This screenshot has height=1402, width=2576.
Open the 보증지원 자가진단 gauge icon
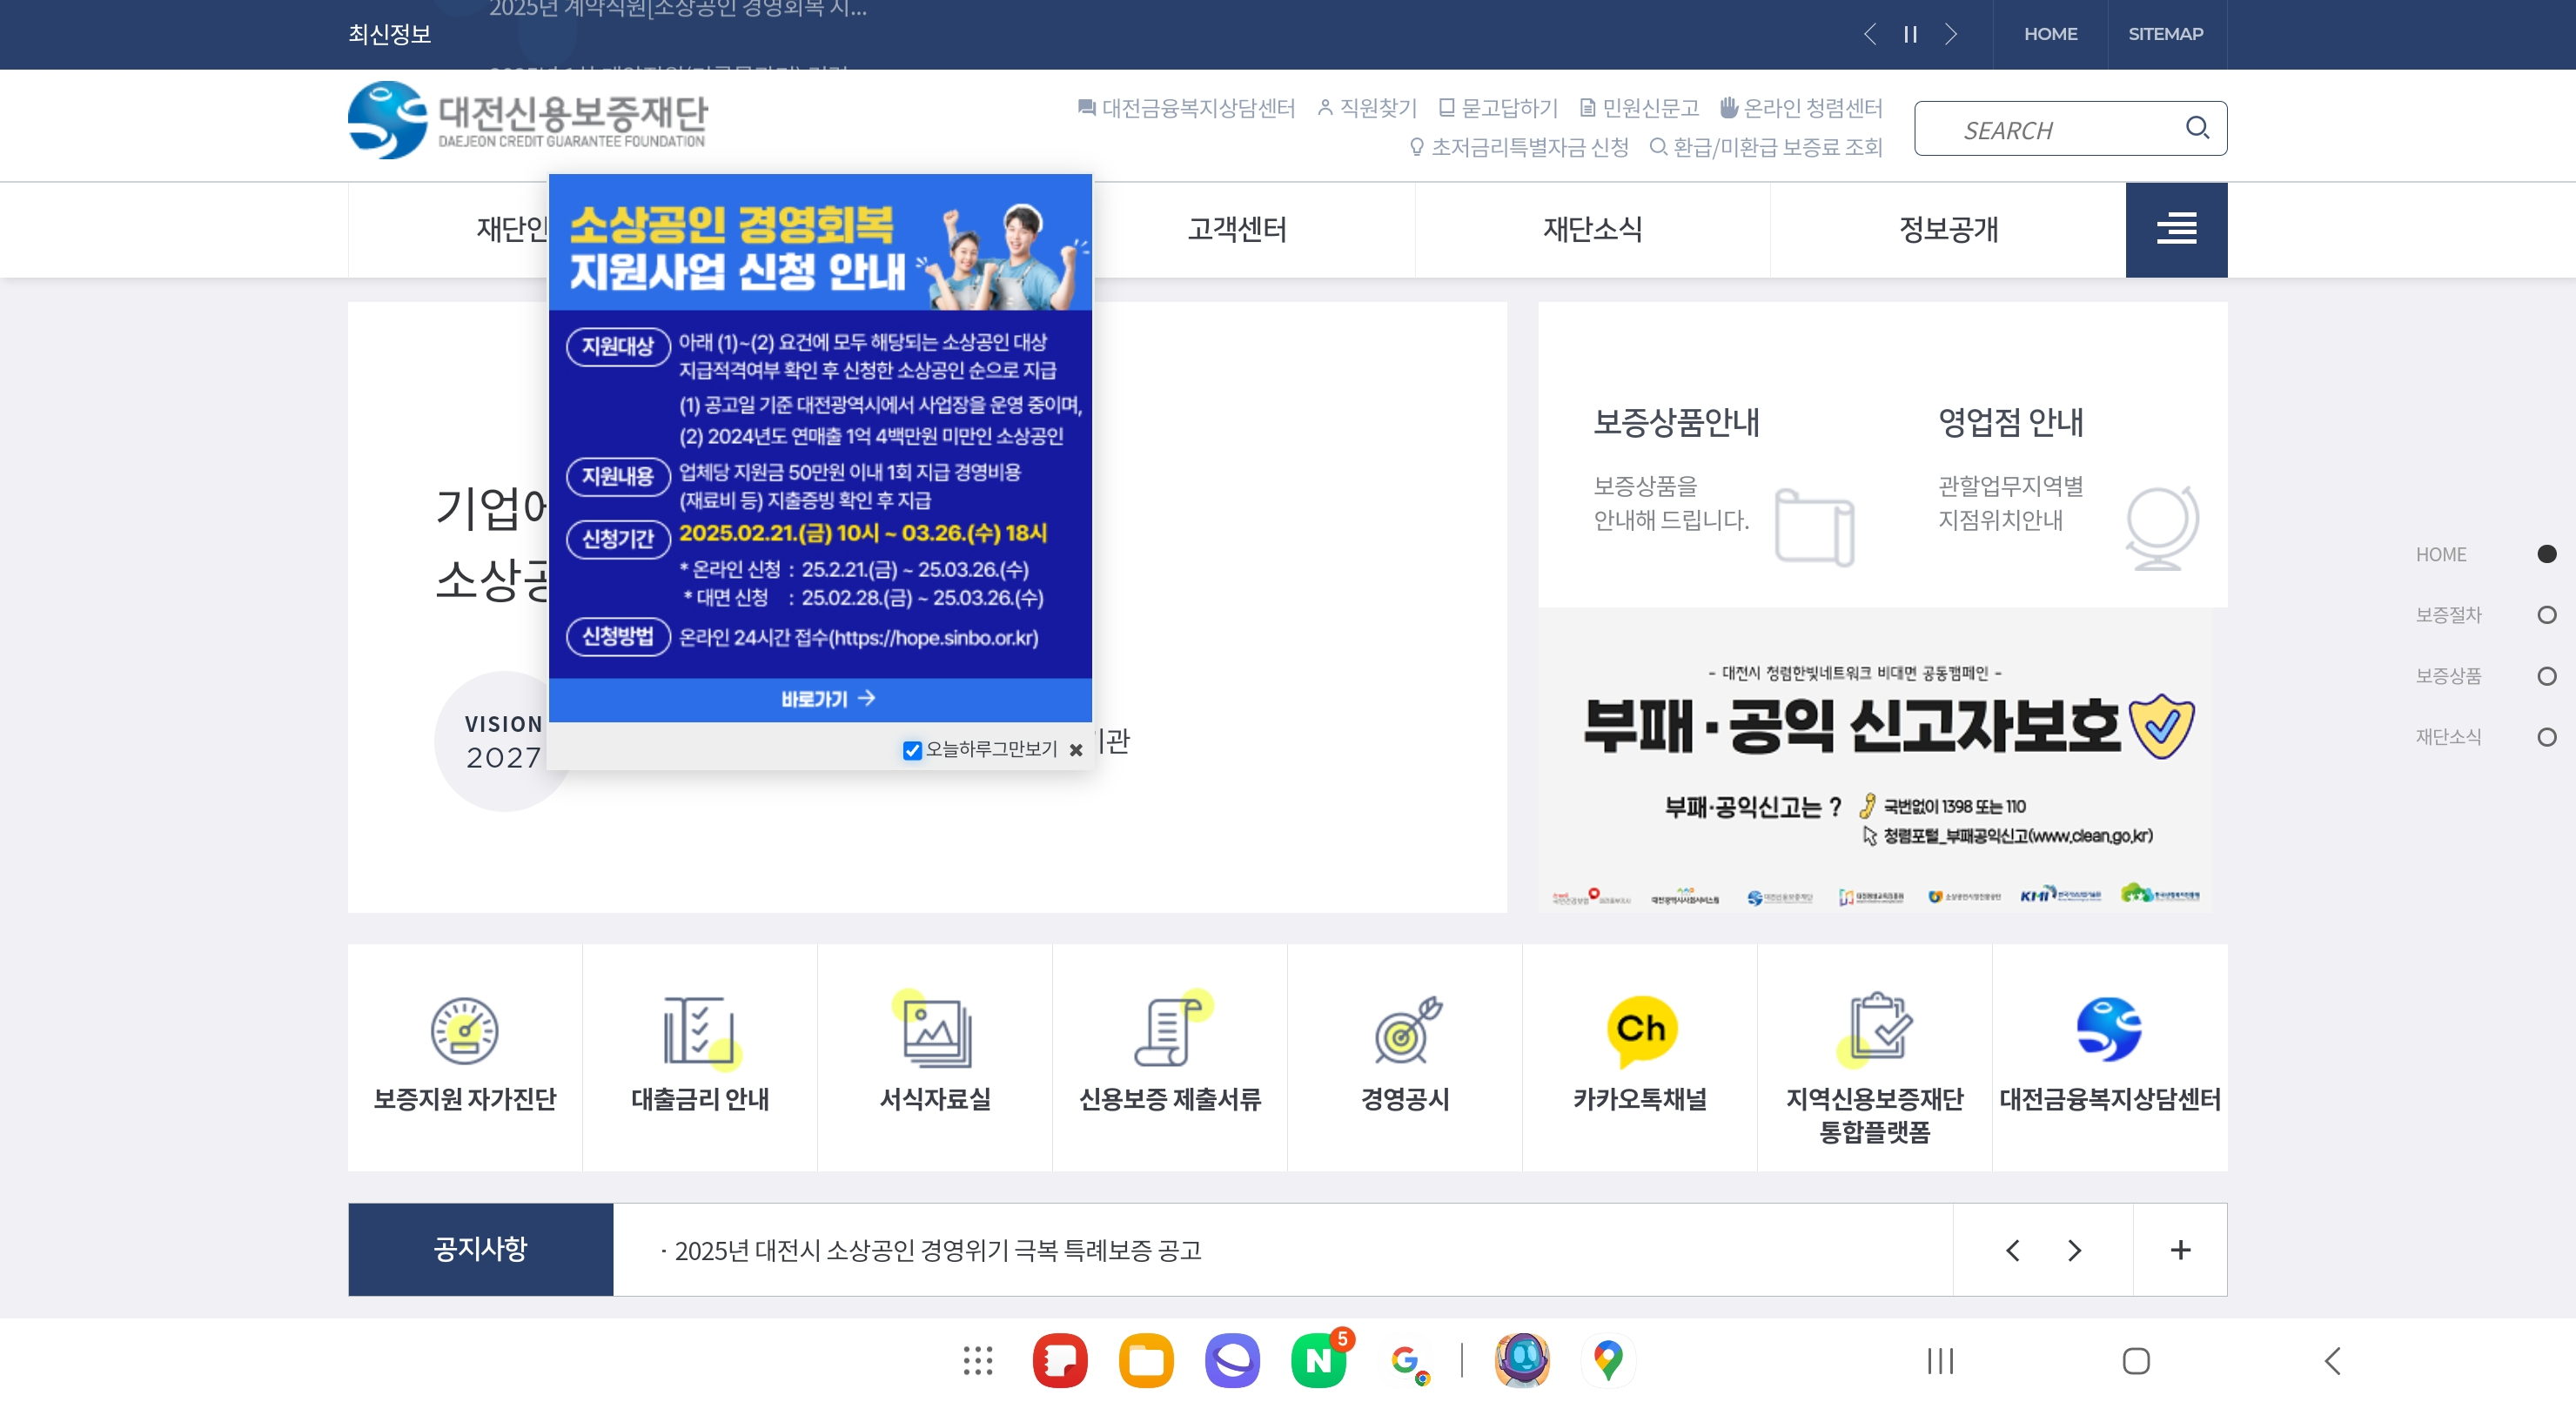(464, 1030)
